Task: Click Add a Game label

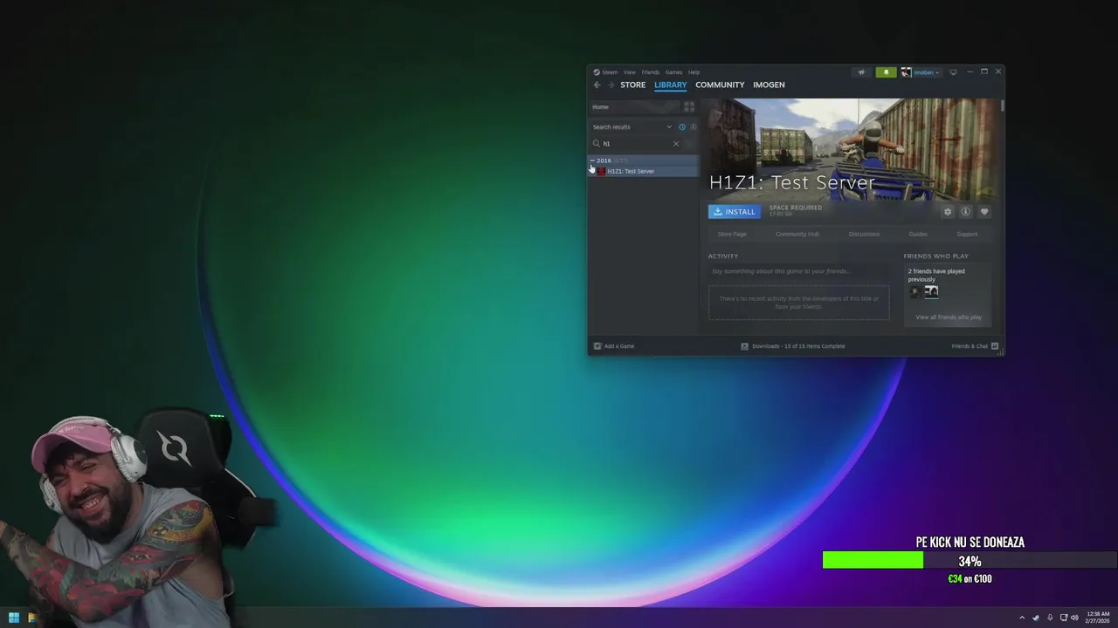Action: pos(619,346)
